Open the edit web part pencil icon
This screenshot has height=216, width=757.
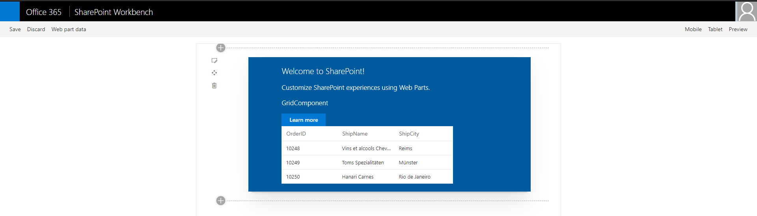point(214,61)
